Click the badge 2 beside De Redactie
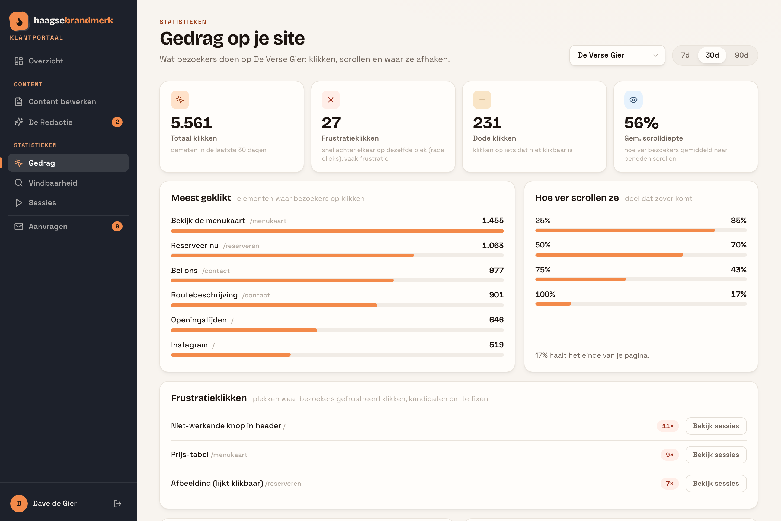The height and width of the screenshot is (521, 781). (x=117, y=122)
